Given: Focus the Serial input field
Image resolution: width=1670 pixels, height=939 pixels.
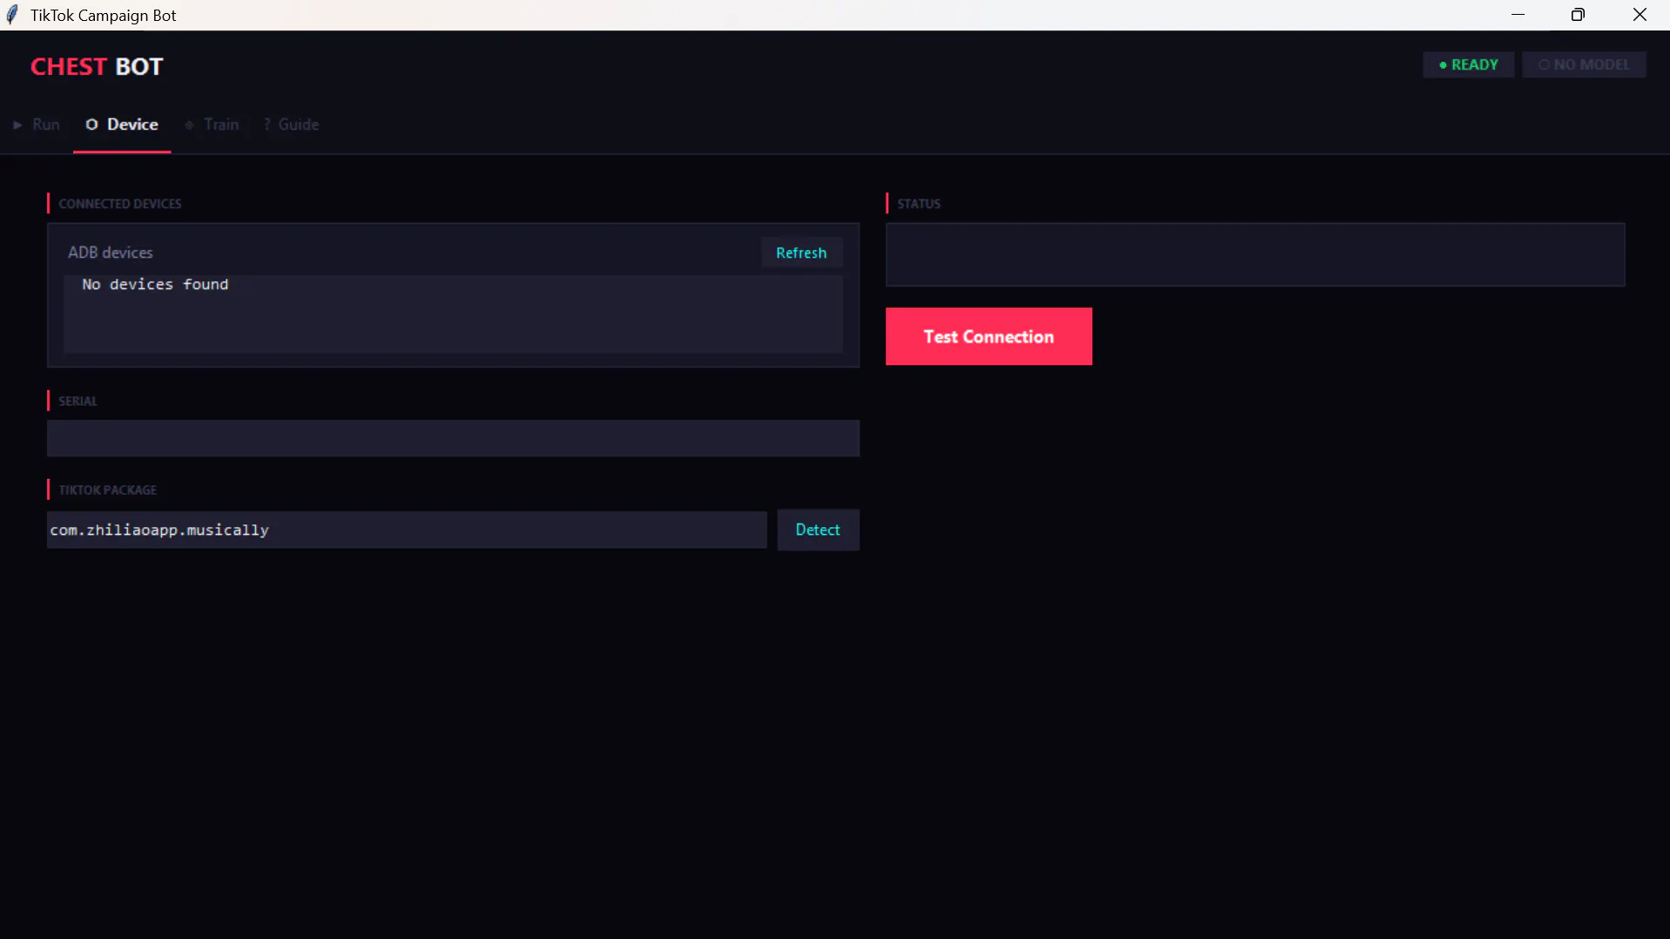Looking at the screenshot, I should click(453, 438).
